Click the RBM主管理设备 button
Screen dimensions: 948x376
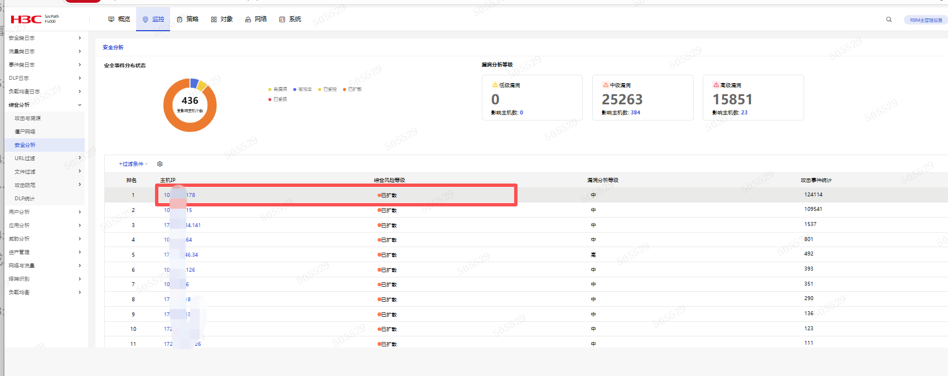926,20
